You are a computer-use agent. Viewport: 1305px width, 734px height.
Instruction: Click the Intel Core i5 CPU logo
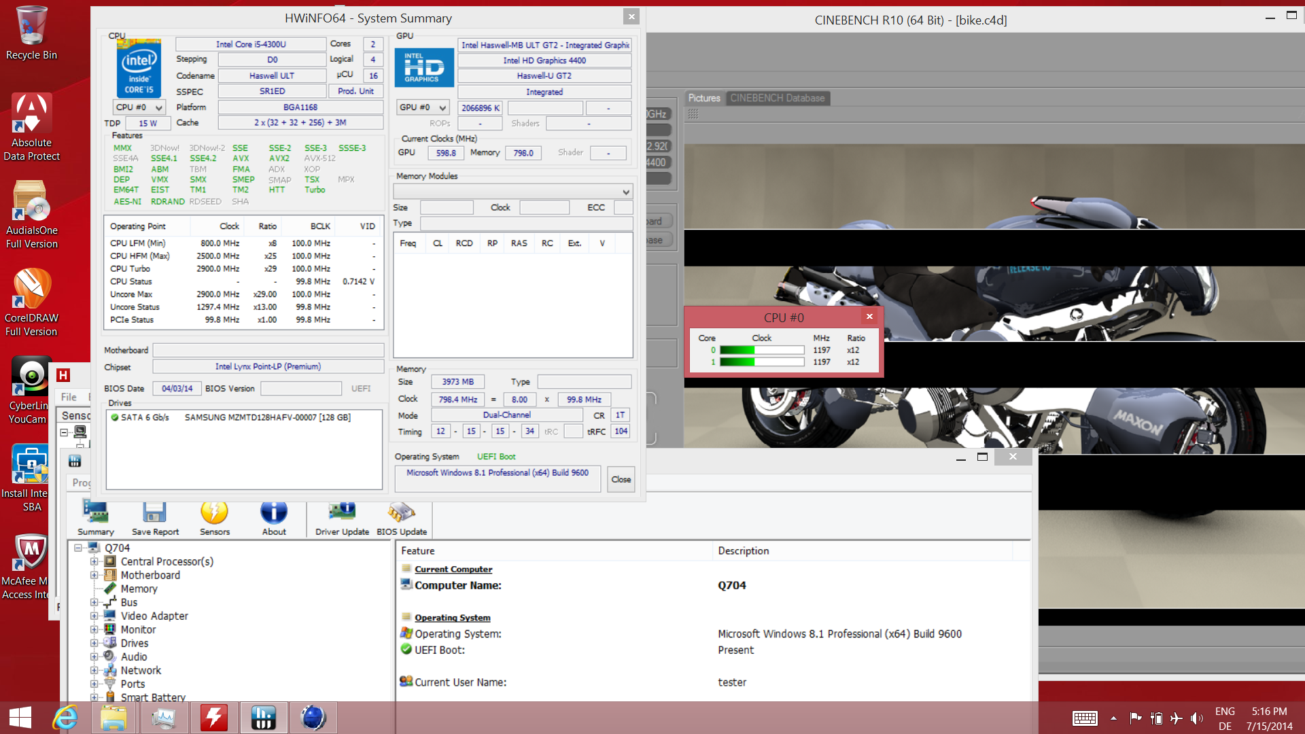(x=139, y=69)
